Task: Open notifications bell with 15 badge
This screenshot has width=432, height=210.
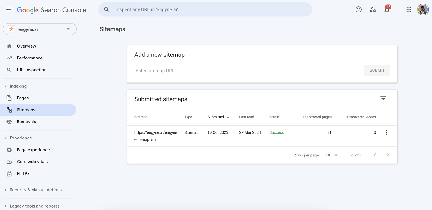Action: coord(387,9)
